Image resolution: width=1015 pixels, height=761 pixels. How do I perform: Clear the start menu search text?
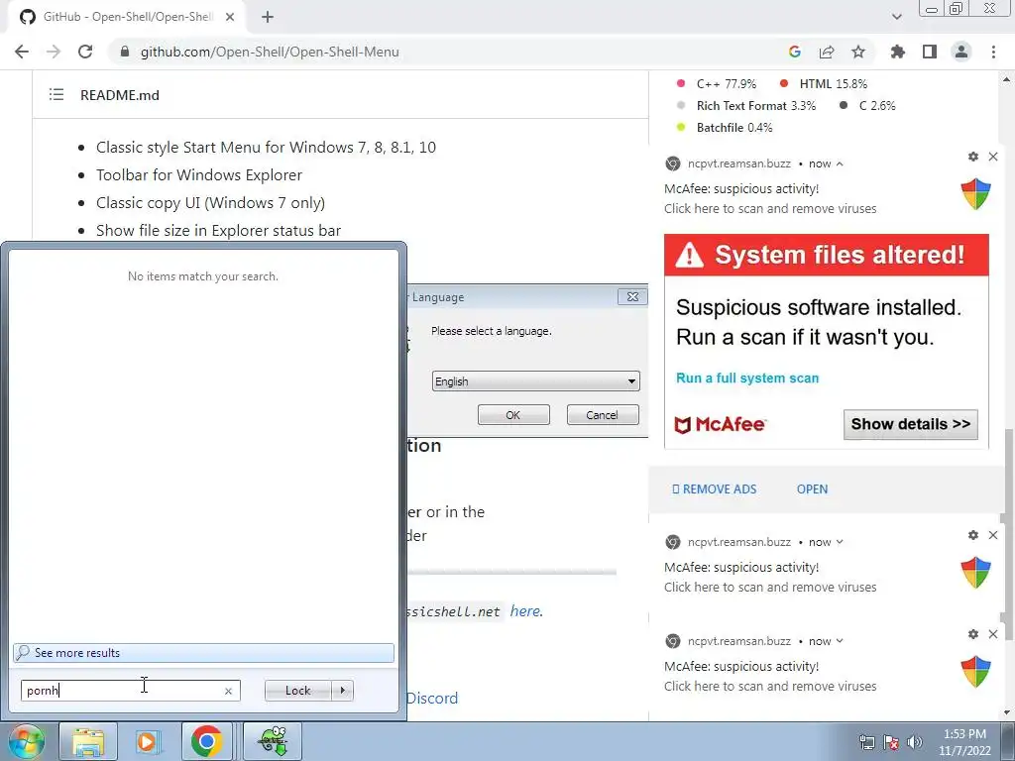[228, 691]
